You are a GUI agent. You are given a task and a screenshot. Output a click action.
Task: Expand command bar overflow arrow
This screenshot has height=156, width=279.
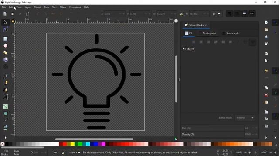click(x=266, y=138)
